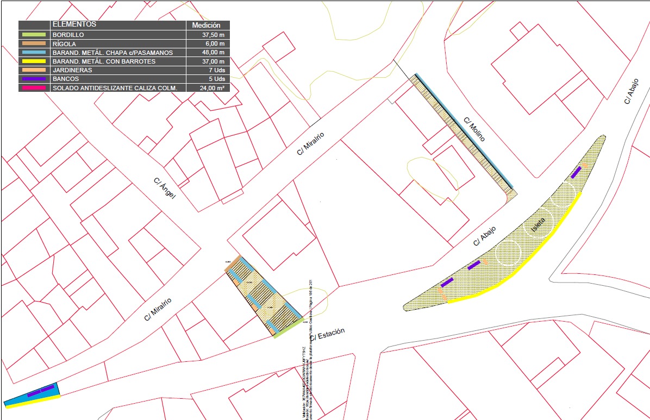The height and width of the screenshot is (420, 650).
Task: Pick the purple BANCOS legend swatch
Action: click(x=34, y=79)
